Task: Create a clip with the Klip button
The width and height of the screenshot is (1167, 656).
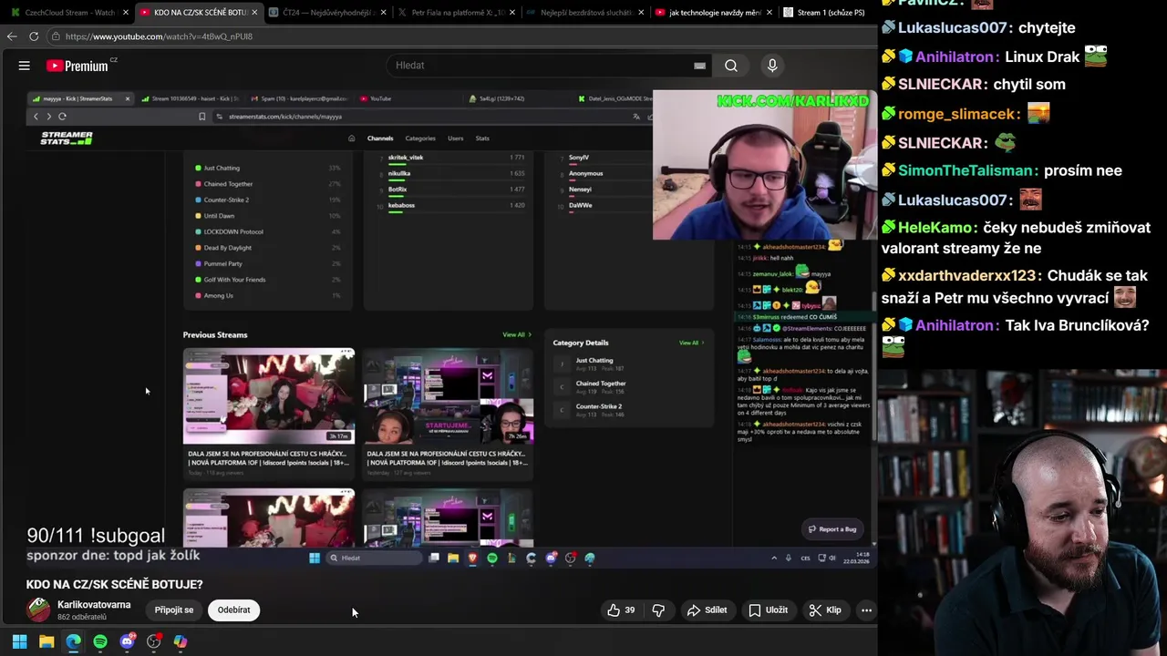Action: point(826,610)
